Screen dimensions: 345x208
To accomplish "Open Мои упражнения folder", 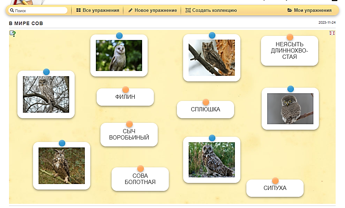I will coord(309,10).
